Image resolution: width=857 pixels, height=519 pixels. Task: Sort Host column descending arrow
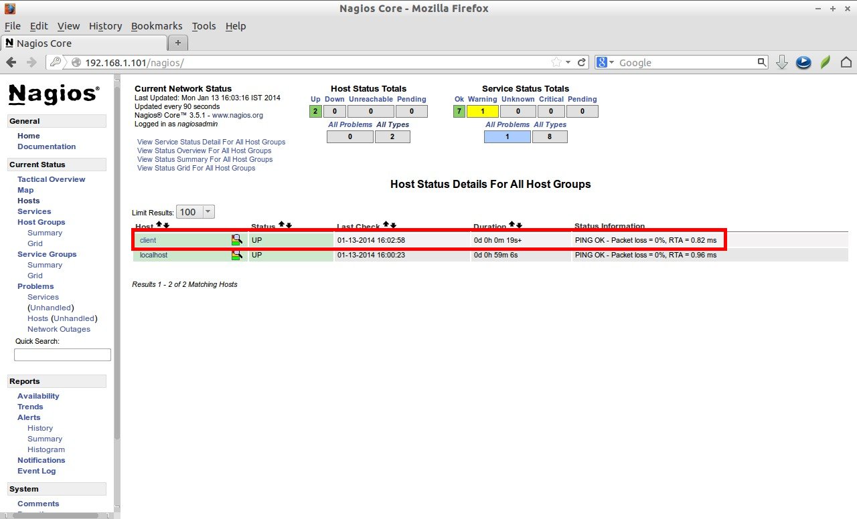(x=166, y=225)
